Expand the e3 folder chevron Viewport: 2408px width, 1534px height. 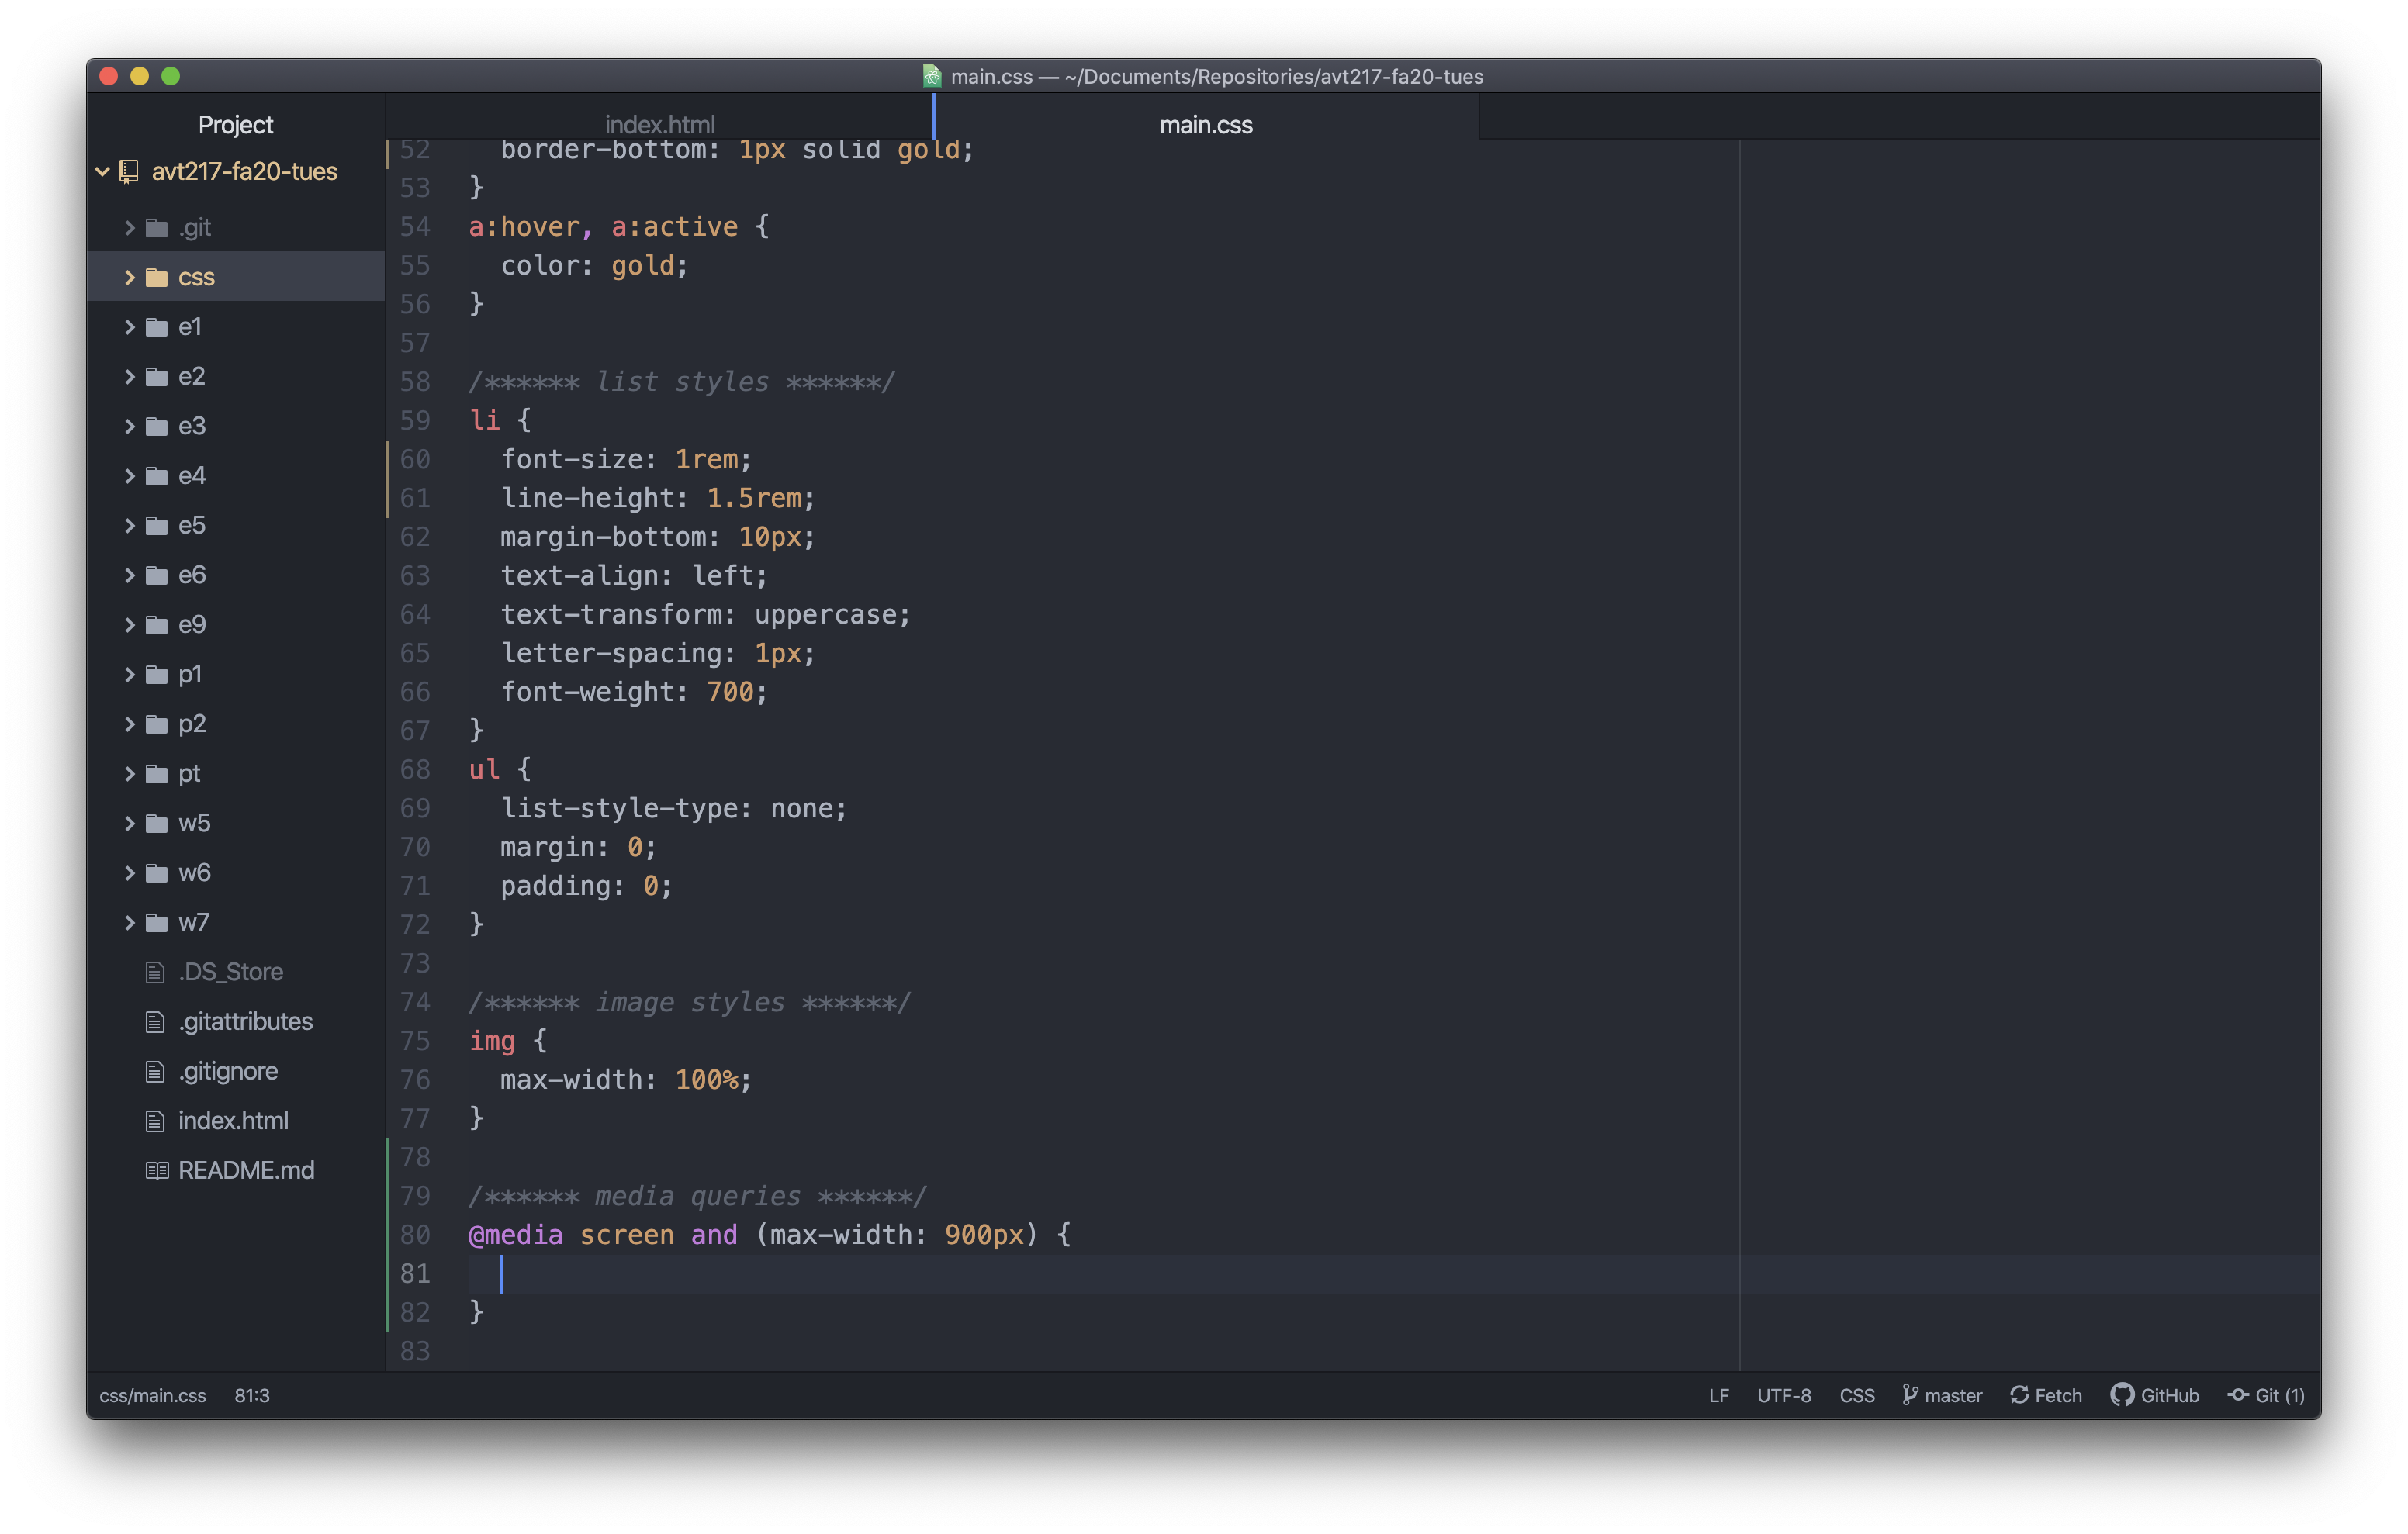129,426
